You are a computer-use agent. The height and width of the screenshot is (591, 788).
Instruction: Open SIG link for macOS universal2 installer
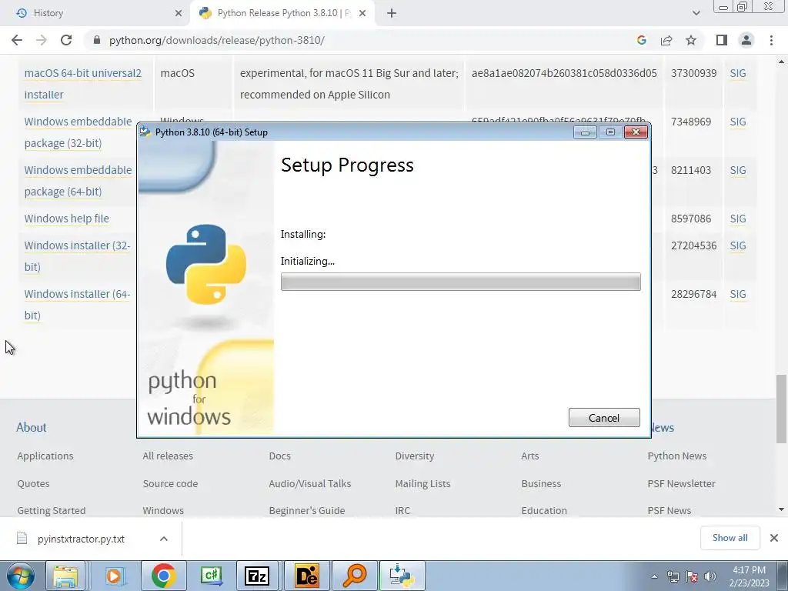tap(738, 73)
